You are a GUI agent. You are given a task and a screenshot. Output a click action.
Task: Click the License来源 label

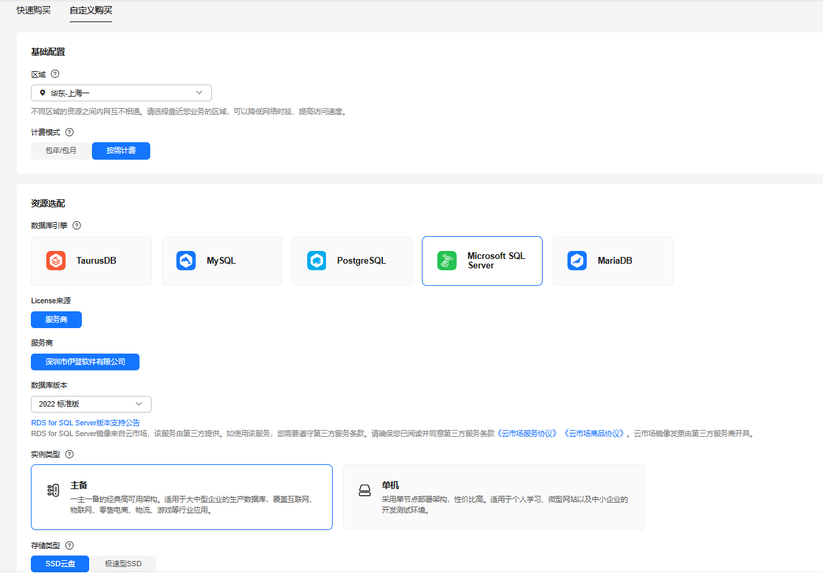coord(50,301)
